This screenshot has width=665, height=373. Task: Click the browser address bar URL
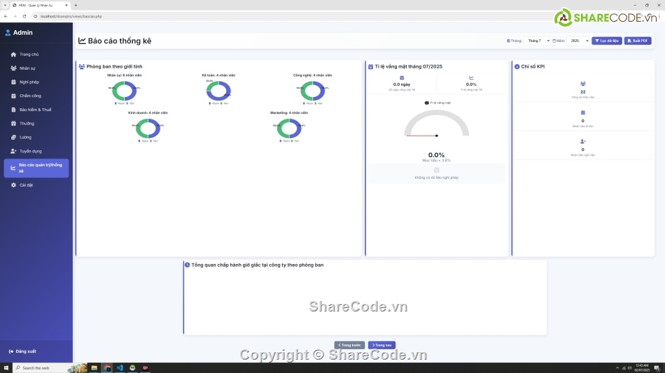[71, 17]
